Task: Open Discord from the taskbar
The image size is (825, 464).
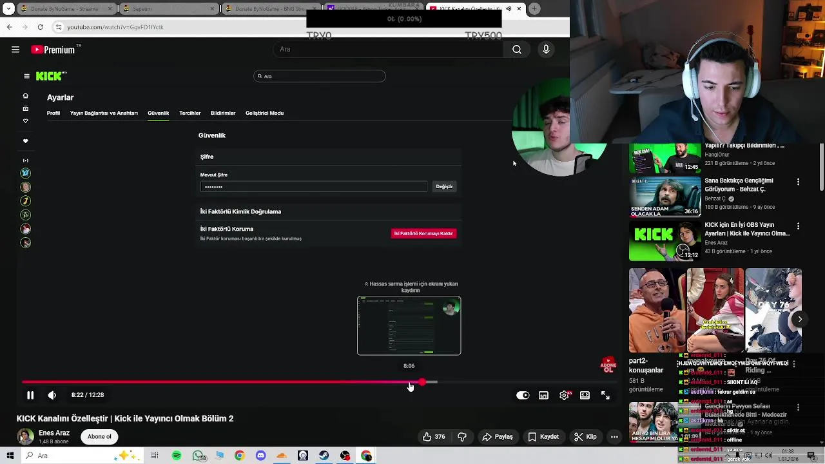Action: 260,456
